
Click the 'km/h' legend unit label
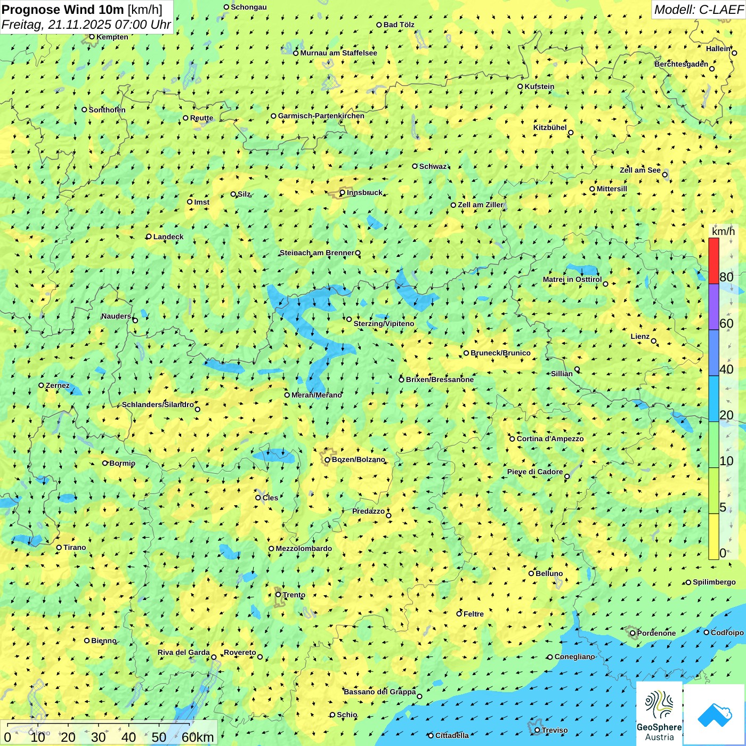723,231
